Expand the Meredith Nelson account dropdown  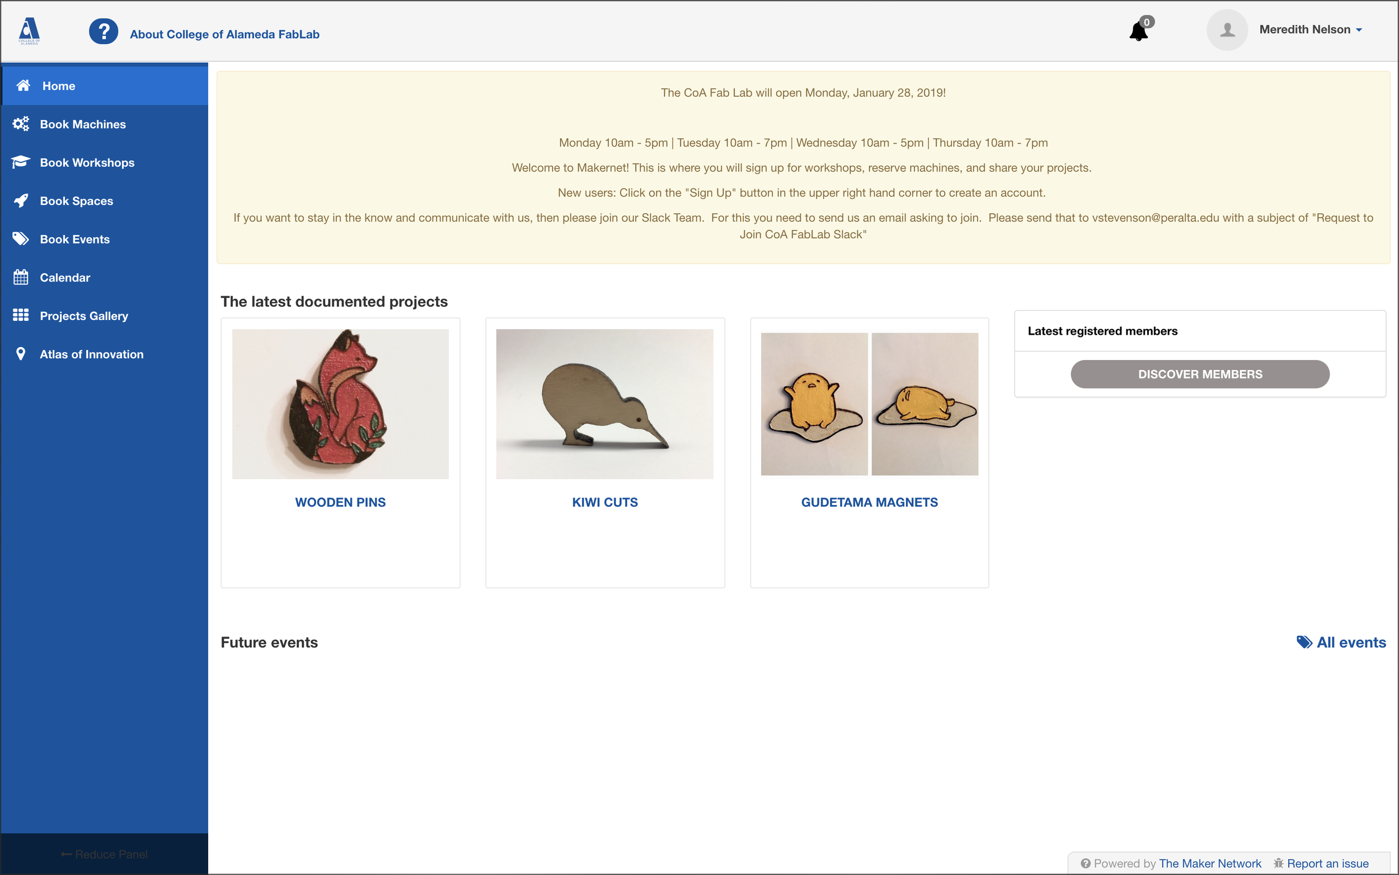pos(1311,30)
